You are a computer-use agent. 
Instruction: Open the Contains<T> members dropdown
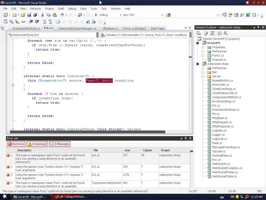point(190,35)
